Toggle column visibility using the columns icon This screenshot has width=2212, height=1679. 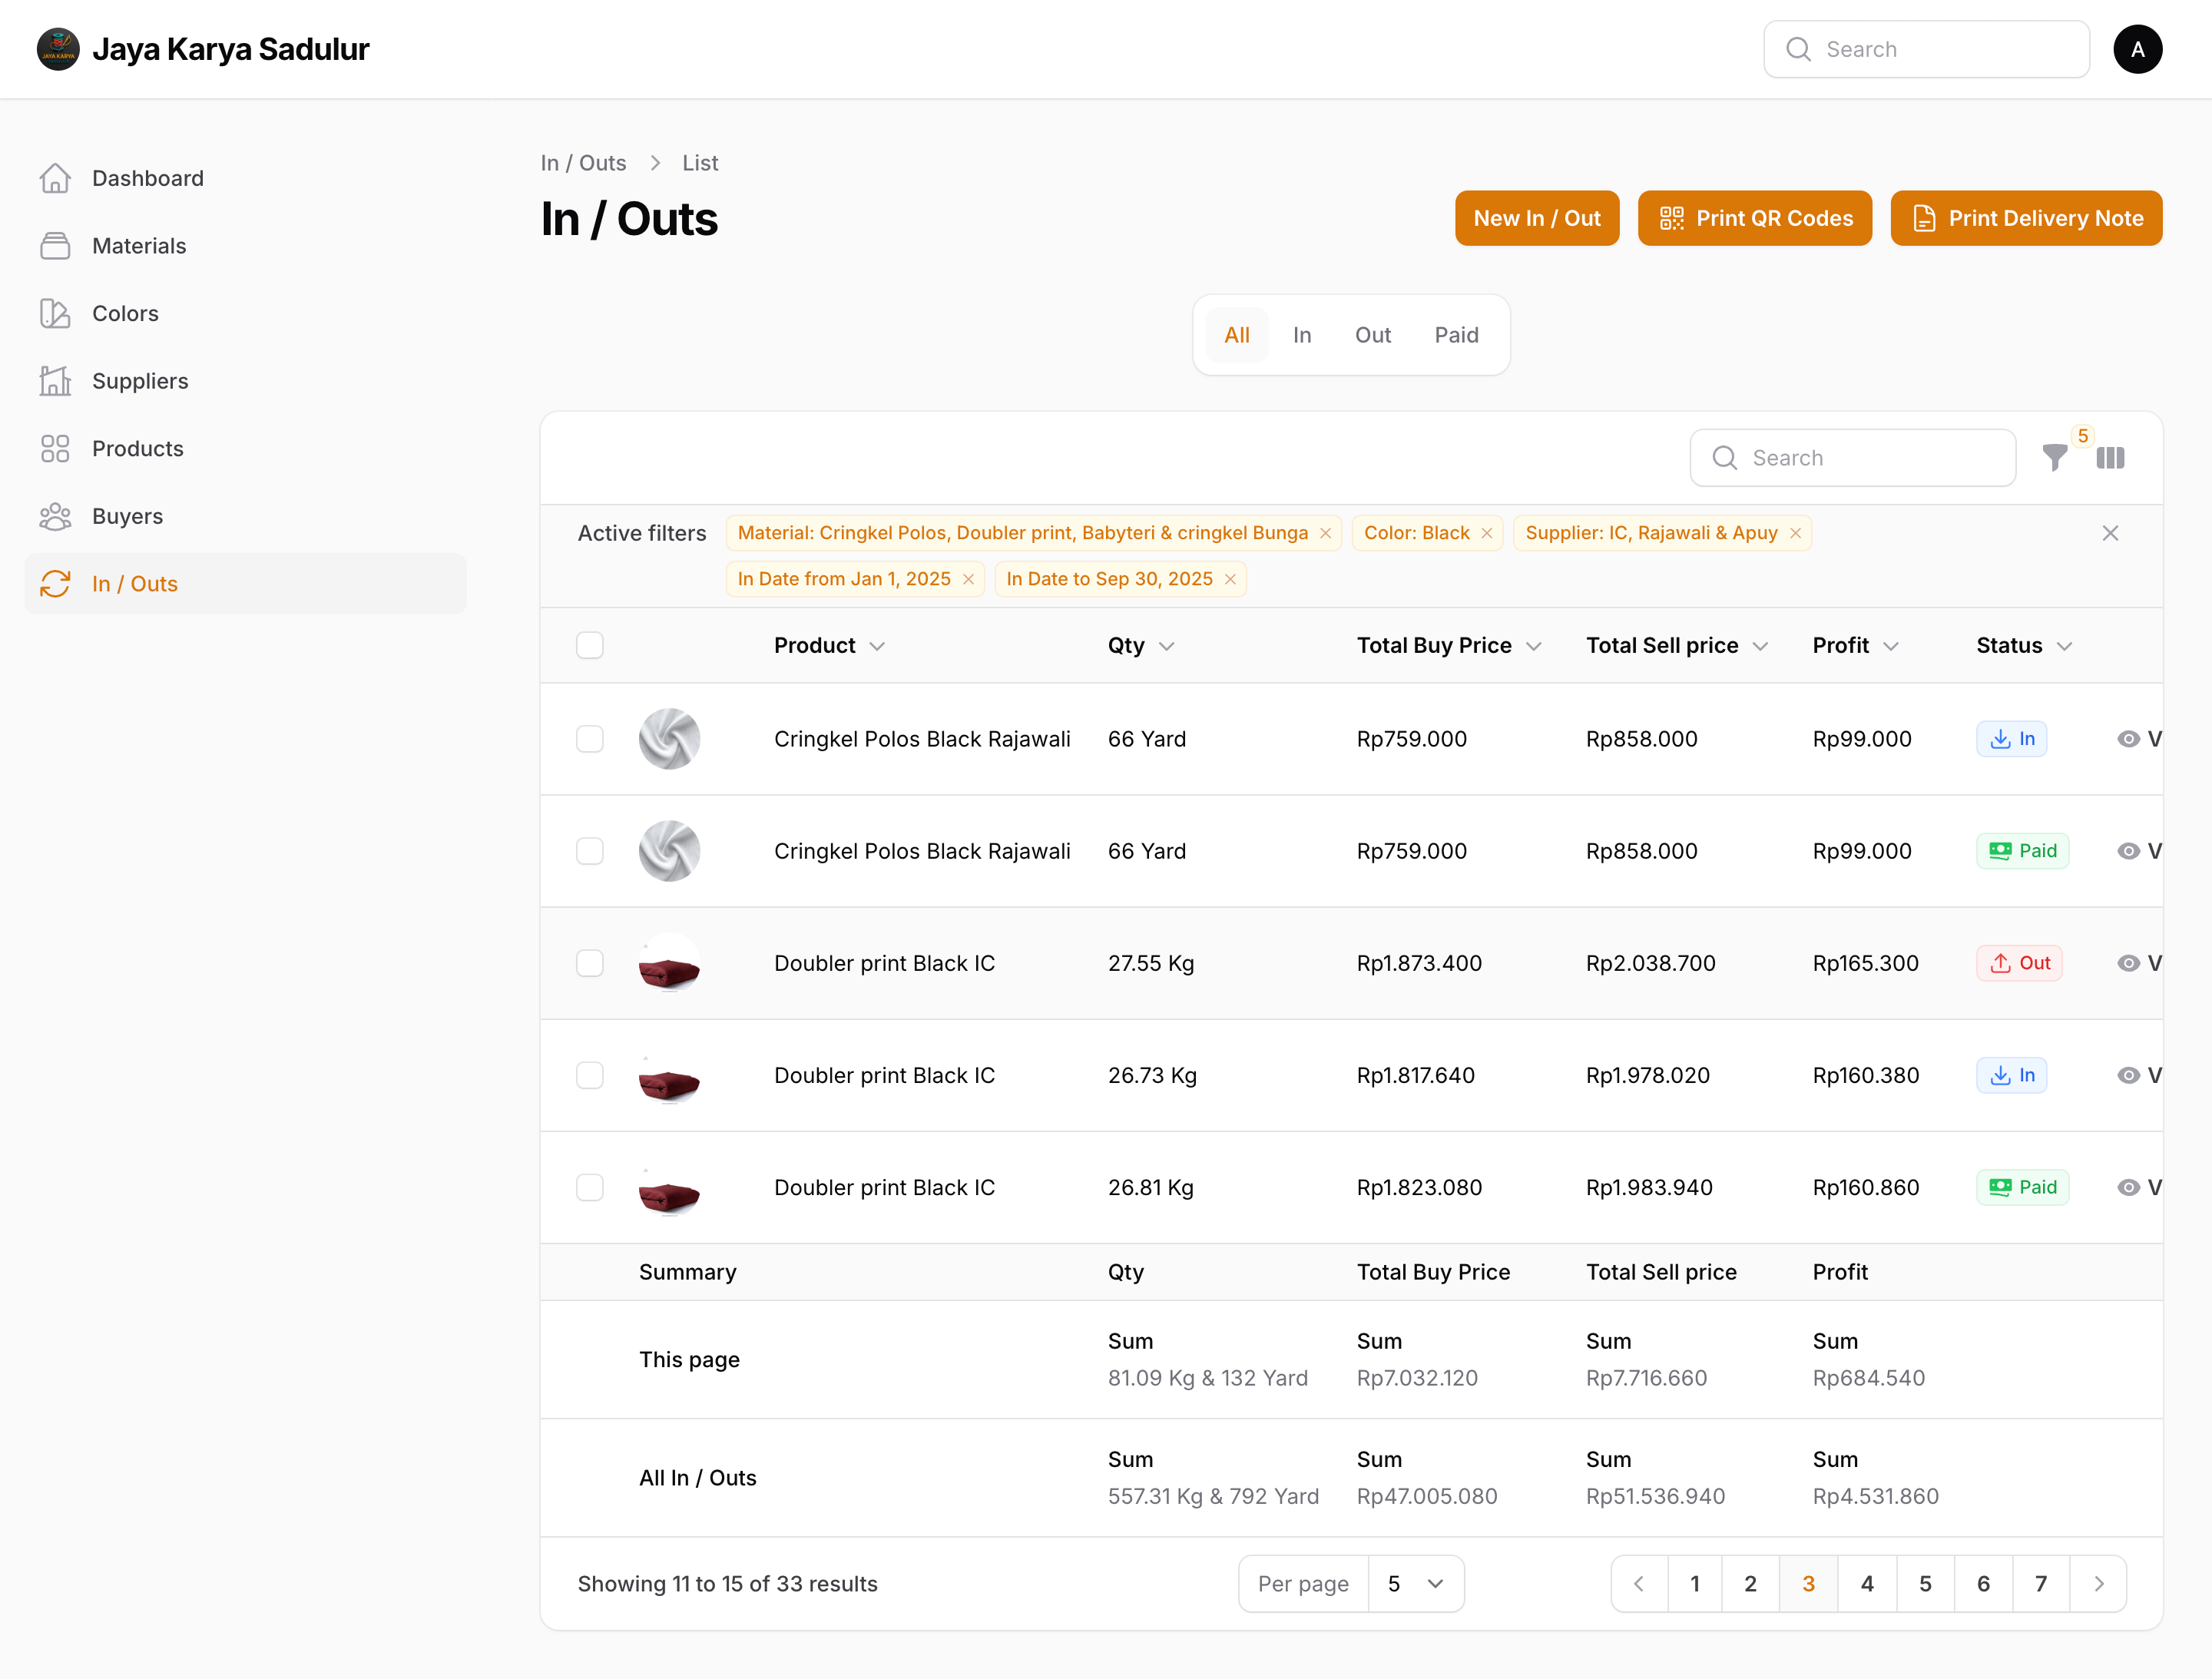(x=2111, y=457)
